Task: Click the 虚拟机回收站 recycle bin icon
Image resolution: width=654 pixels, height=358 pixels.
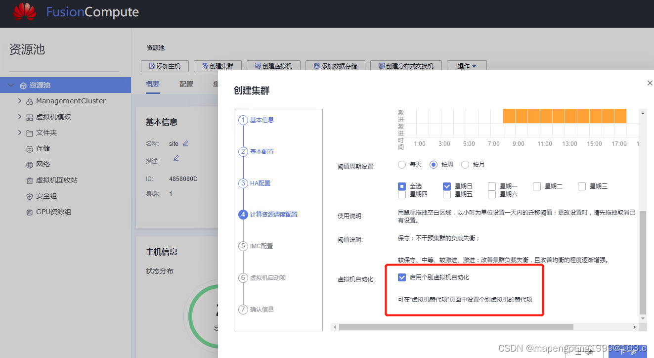Action: pos(30,180)
